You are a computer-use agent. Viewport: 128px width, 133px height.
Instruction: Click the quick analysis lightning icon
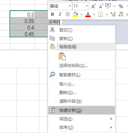click(x=52, y=110)
